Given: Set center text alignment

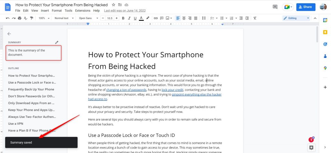Looking at the screenshot, I should 184,18.
